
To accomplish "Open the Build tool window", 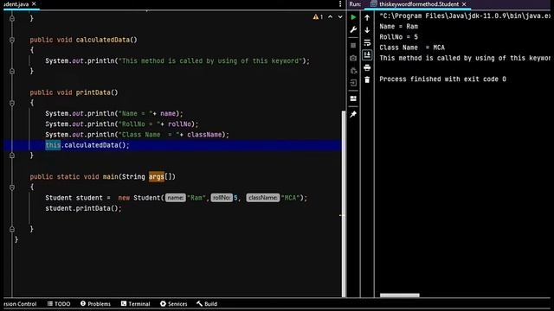I will (207, 304).
